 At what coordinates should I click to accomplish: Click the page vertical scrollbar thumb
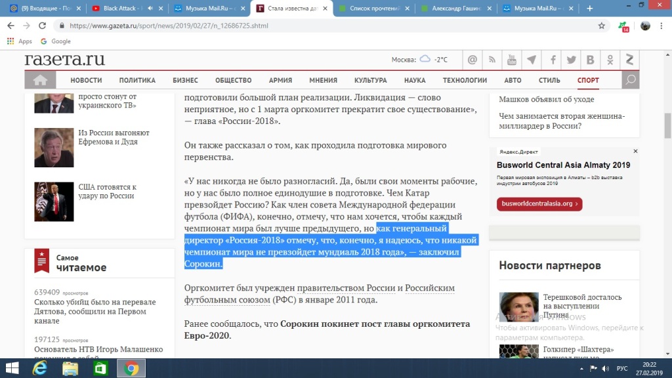point(667,125)
